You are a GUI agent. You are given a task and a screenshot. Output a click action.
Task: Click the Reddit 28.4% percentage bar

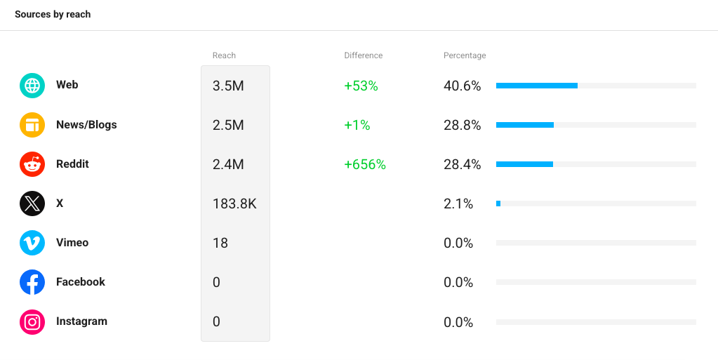[x=596, y=164]
